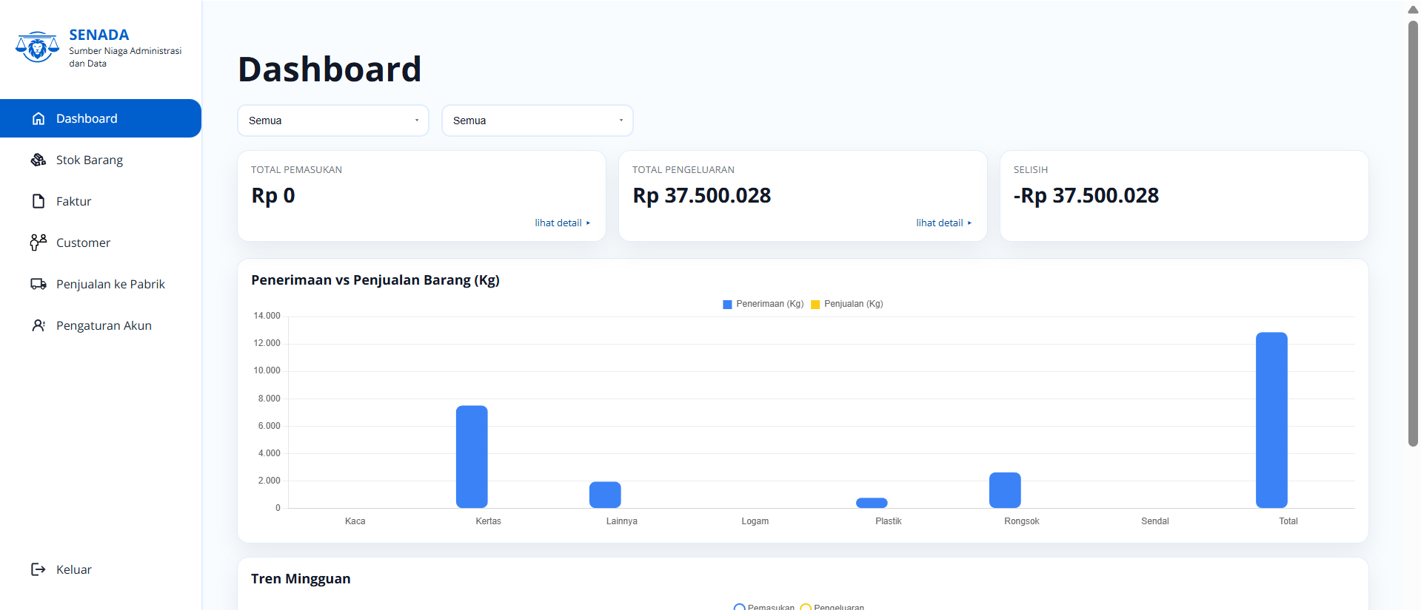Open the second Semua filter dropdown
This screenshot has height=610, width=1421.
537,121
